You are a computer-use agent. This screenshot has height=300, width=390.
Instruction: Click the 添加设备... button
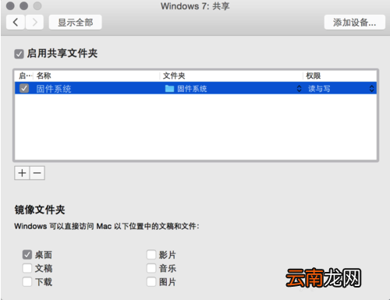[x=355, y=23]
